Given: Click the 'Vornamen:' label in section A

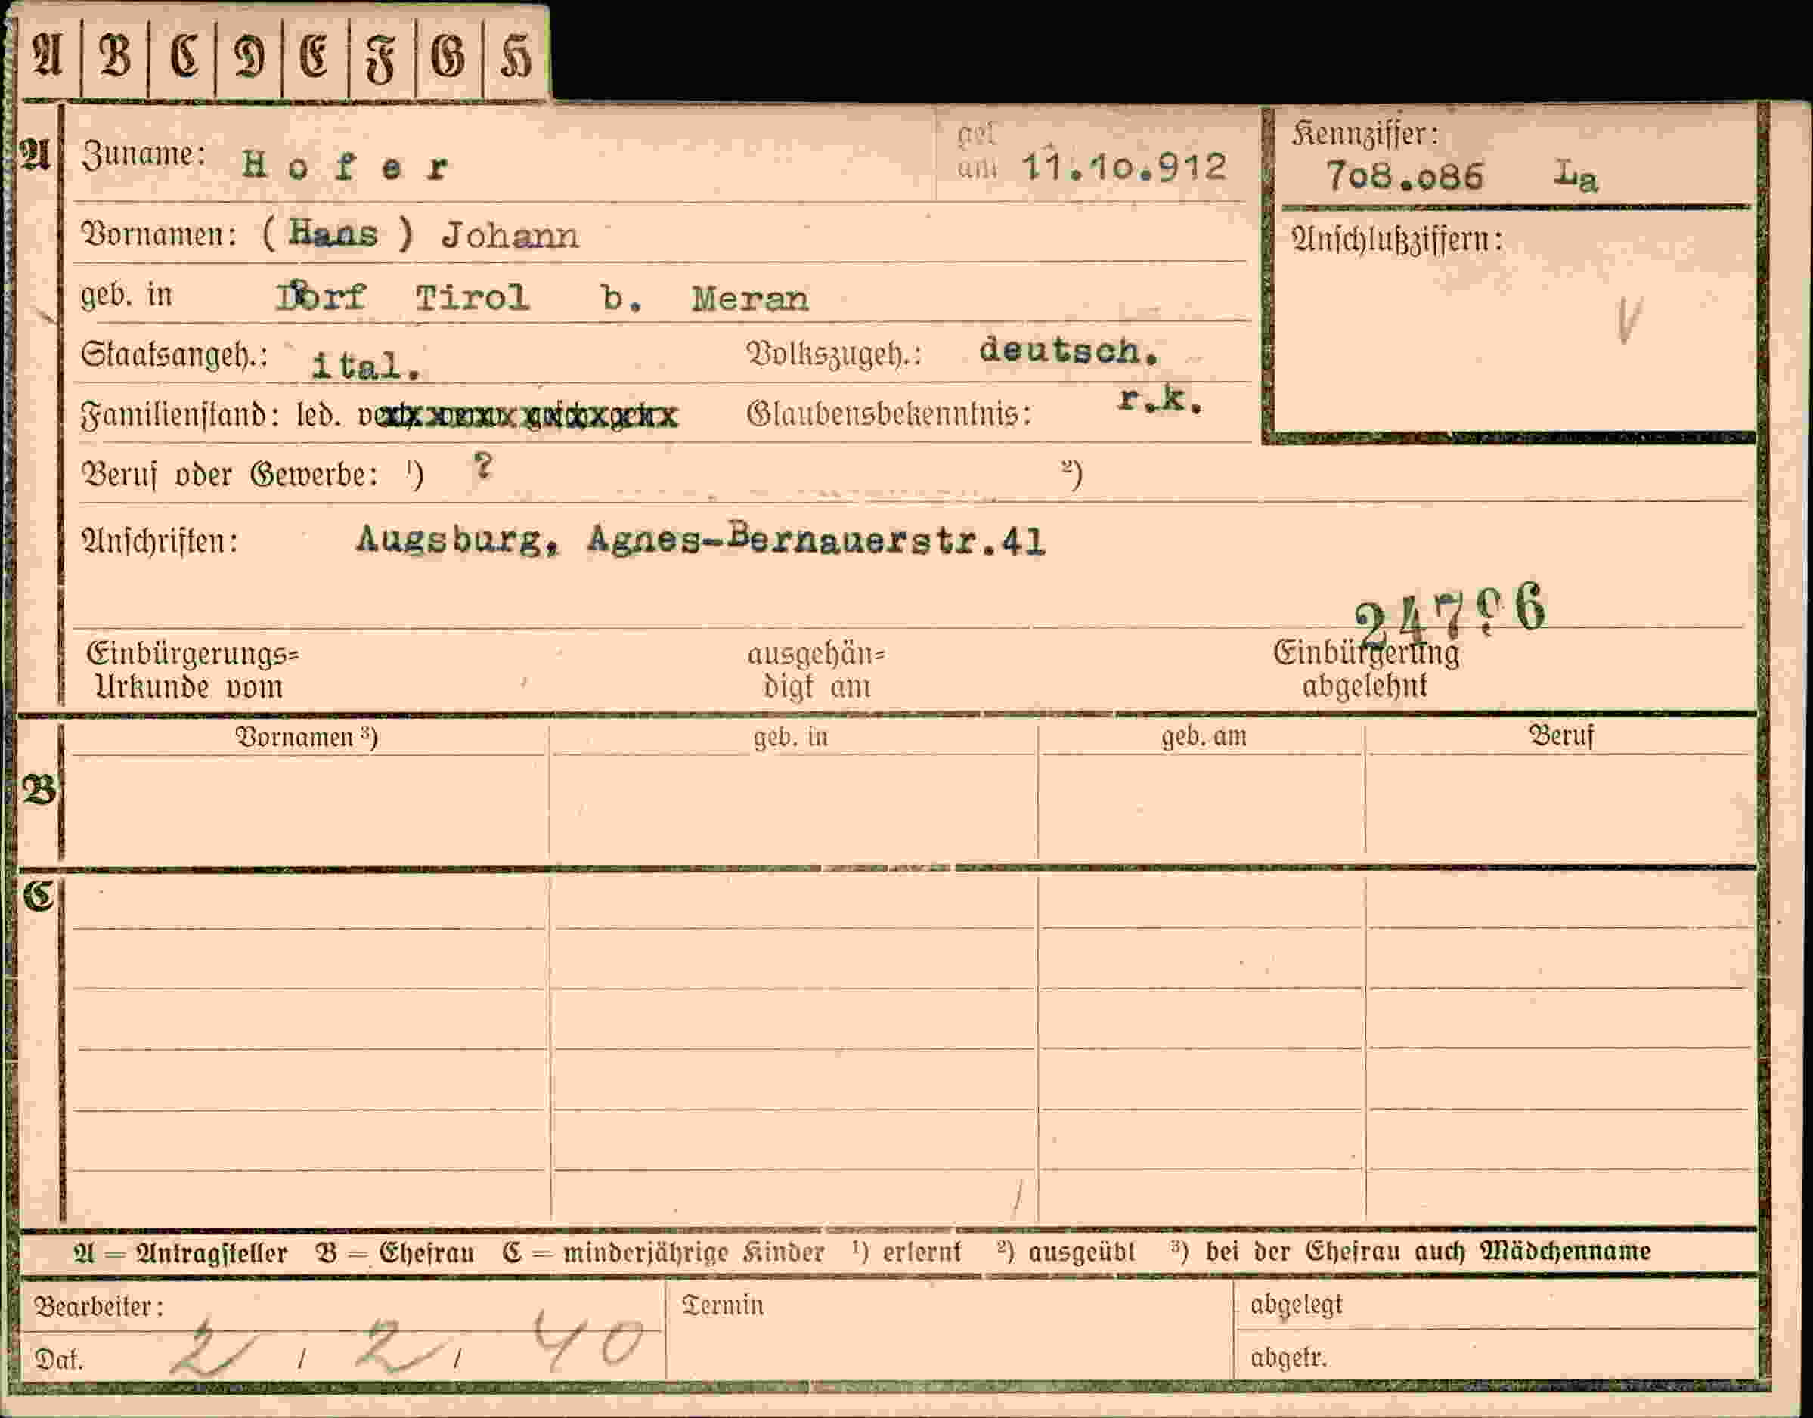Looking at the screenshot, I should (x=159, y=234).
